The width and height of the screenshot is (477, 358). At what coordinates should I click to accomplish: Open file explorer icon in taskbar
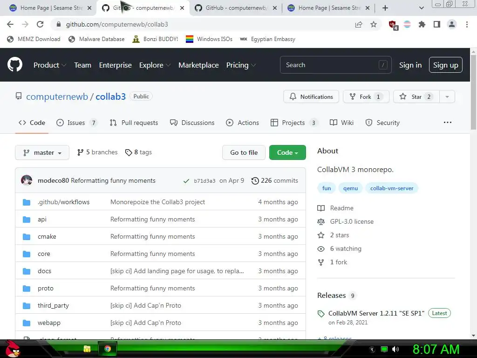[x=87, y=349]
